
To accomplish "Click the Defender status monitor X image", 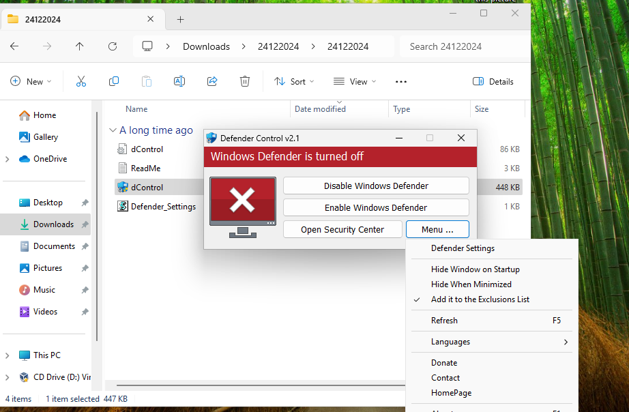I will coord(243,207).
